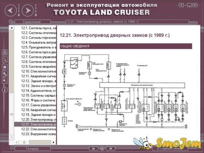This screenshot has height=153, width=204.
Task: Select 12.15. Системы заряда entry
Action: (x=39, y=95)
